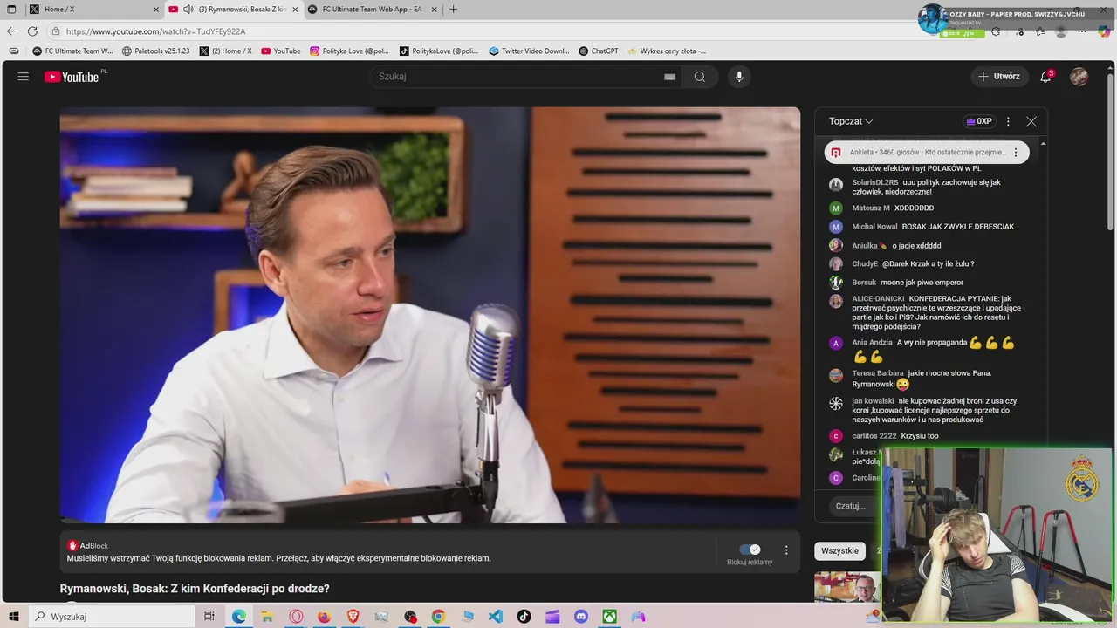
Task: Click the Utwórz create button
Action: 998,77
